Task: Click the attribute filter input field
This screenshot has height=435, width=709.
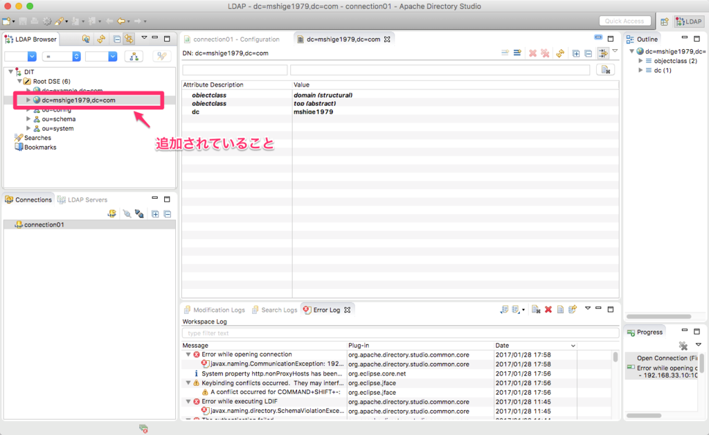Action: [x=235, y=70]
